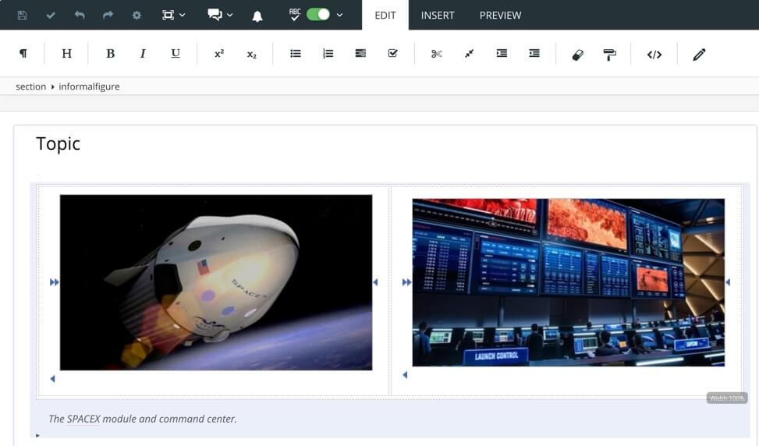Click the small arrow below the caption

click(x=37, y=435)
